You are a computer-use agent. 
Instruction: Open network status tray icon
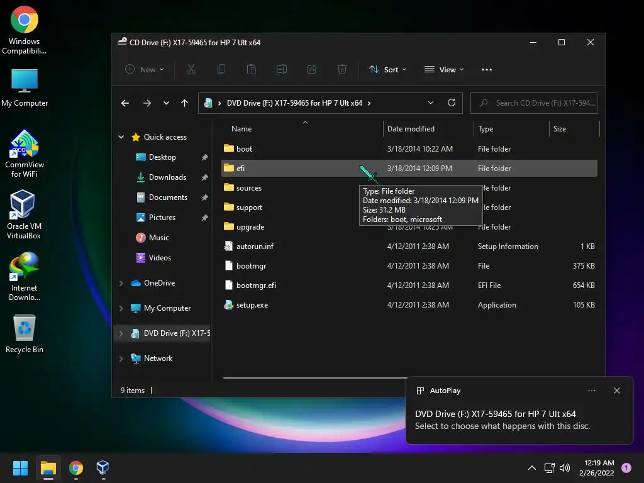click(x=549, y=468)
